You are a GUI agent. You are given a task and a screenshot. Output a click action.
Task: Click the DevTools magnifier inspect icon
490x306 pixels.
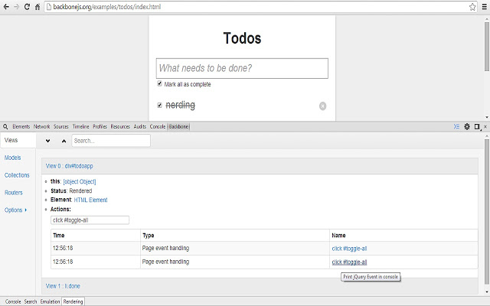[x=5, y=126]
